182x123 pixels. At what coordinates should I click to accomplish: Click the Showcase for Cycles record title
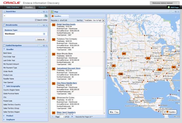coord(65,98)
